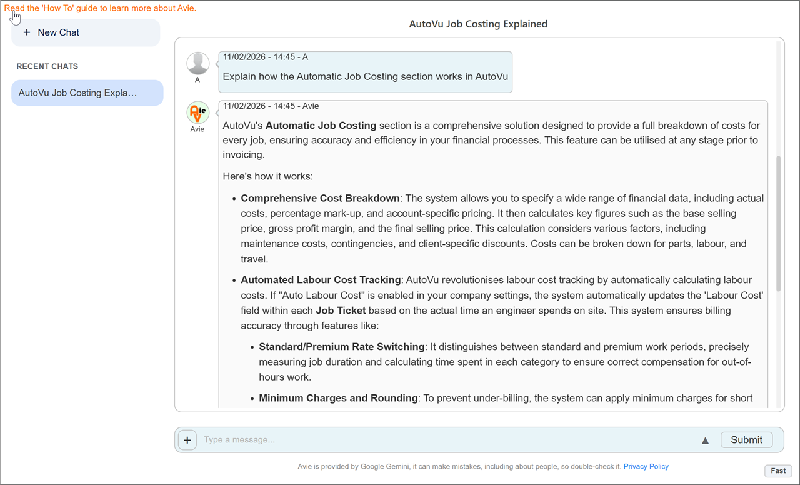Select the user's question message bubble

click(365, 77)
